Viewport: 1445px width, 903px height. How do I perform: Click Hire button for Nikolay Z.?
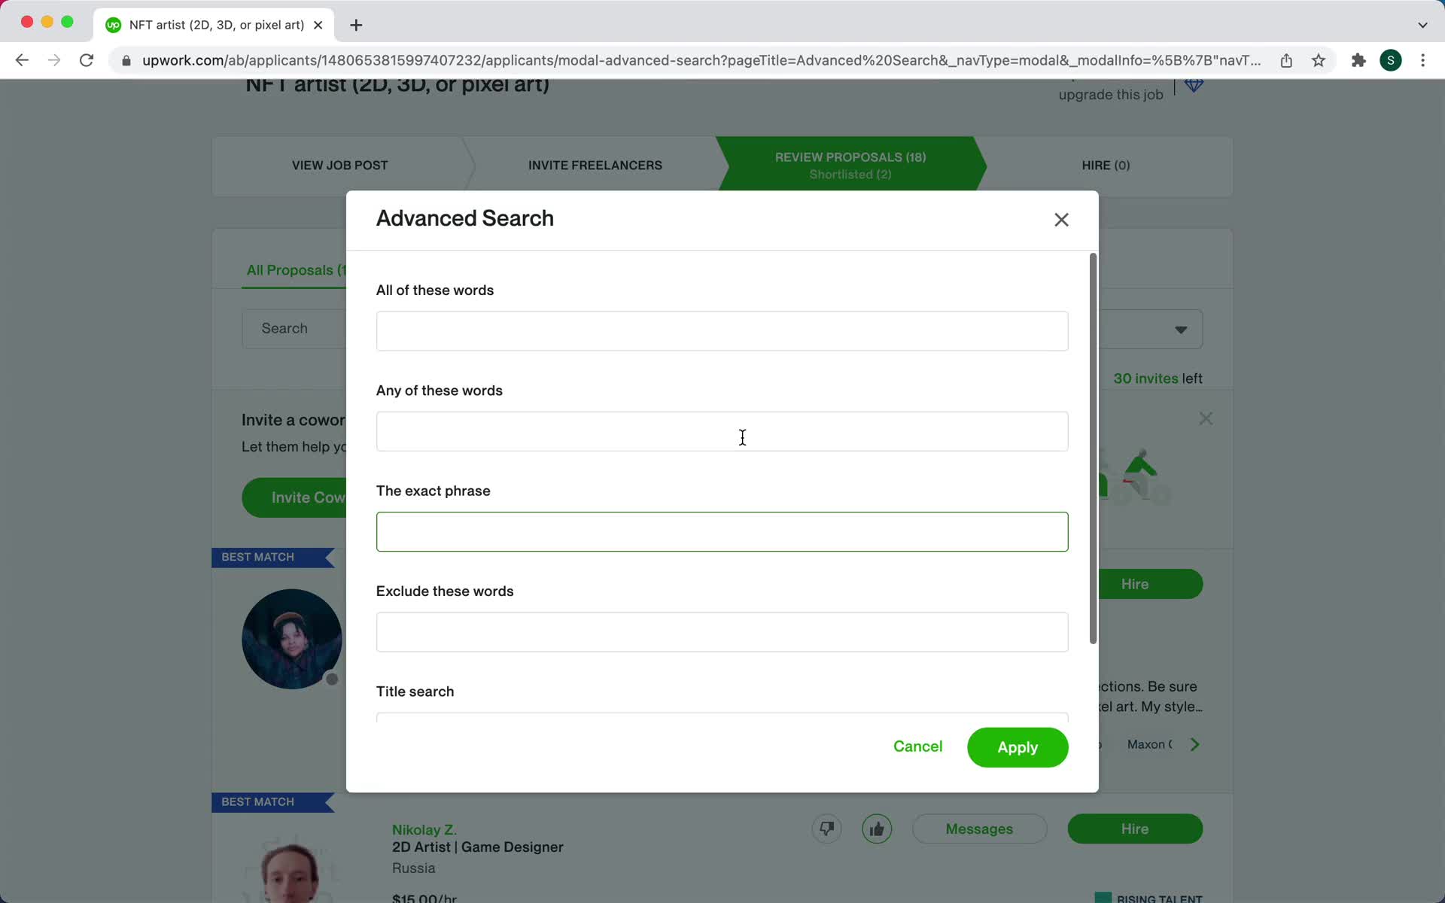point(1134,828)
